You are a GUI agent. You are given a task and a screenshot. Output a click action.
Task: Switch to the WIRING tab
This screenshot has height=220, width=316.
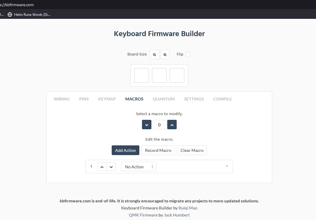pos(62,99)
